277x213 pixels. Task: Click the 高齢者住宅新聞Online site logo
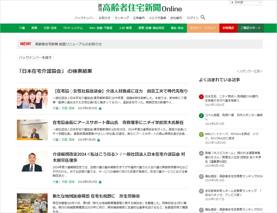click(x=140, y=8)
